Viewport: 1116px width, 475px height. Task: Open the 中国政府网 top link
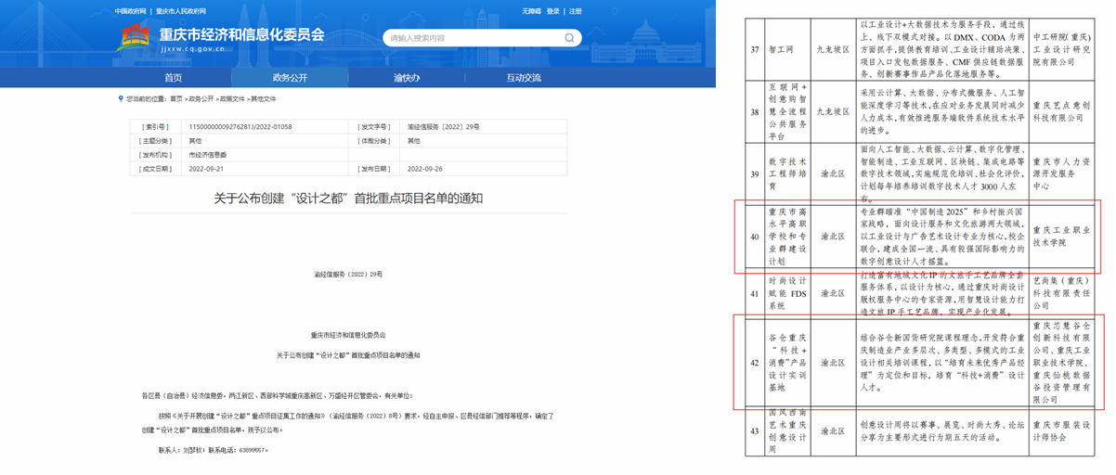tap(131, 11)
